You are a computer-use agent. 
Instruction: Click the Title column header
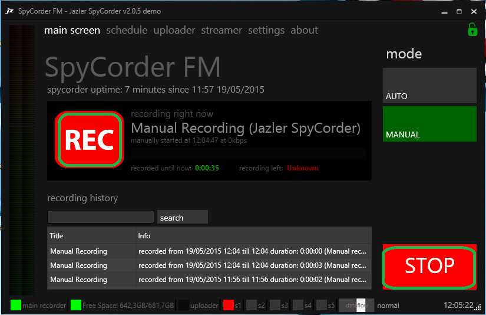91,236
